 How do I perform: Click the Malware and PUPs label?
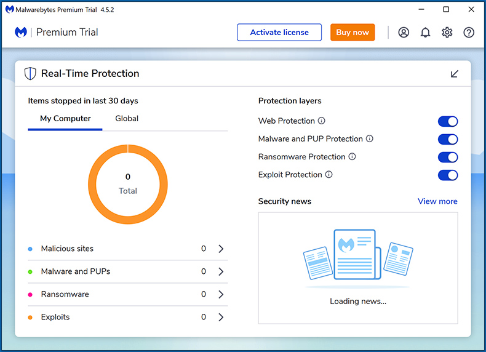pyautogui.click(x=76, y=271)
